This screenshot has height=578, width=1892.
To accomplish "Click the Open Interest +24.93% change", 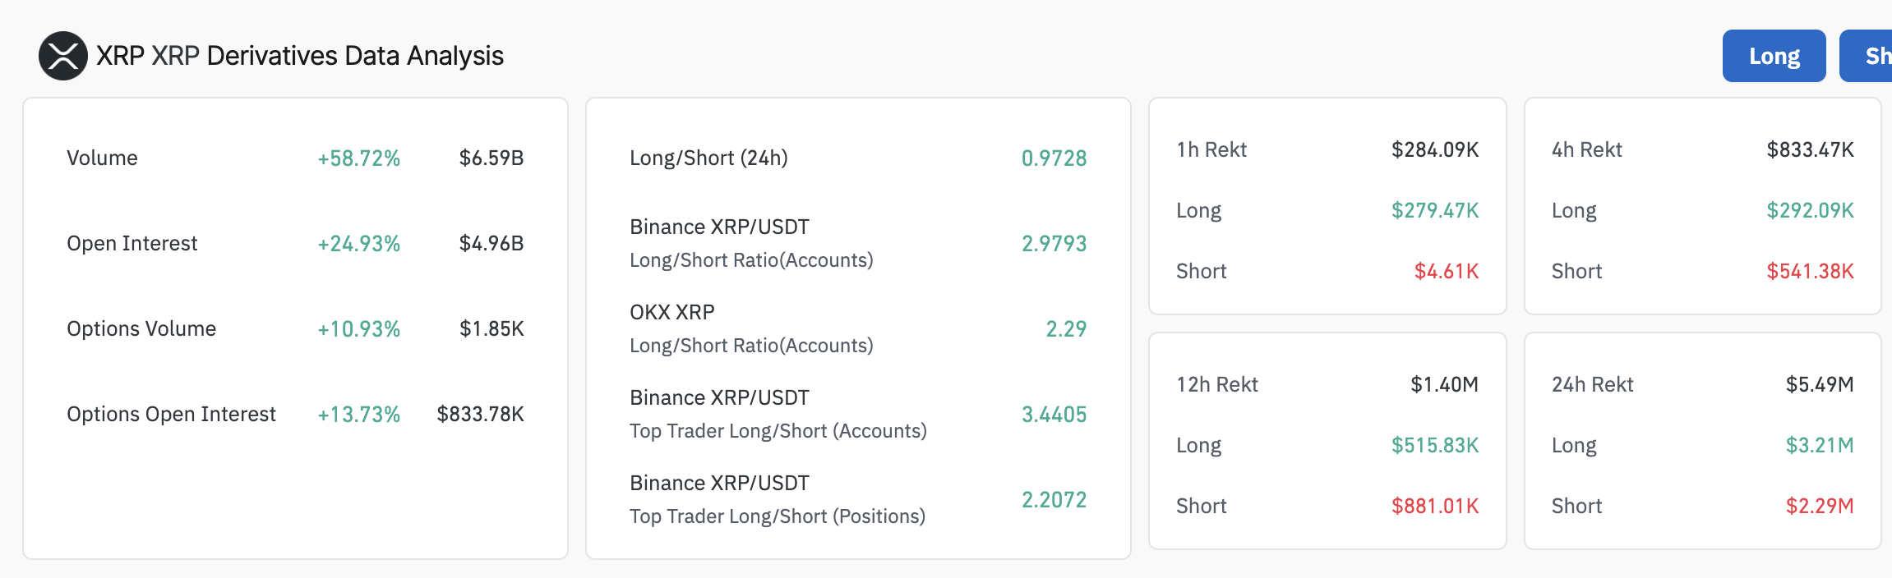I will point(358,244).
